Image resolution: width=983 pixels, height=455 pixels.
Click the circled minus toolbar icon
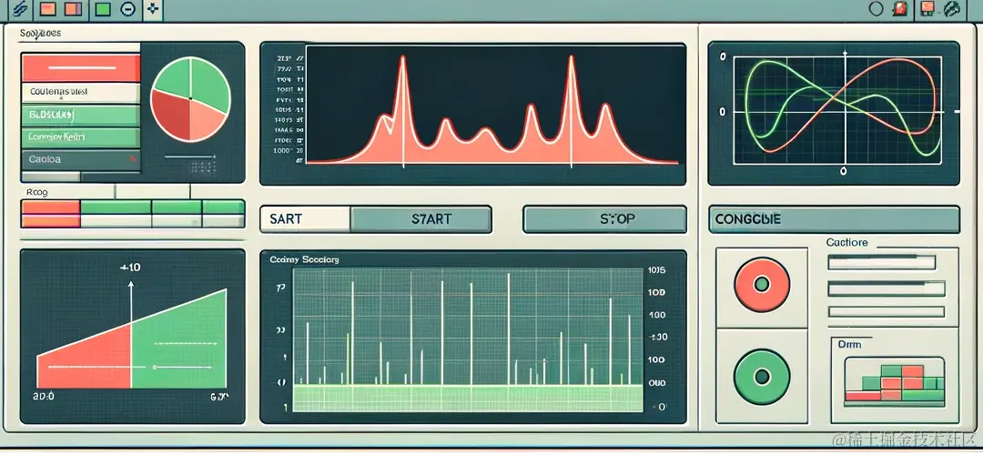[127, 9]
